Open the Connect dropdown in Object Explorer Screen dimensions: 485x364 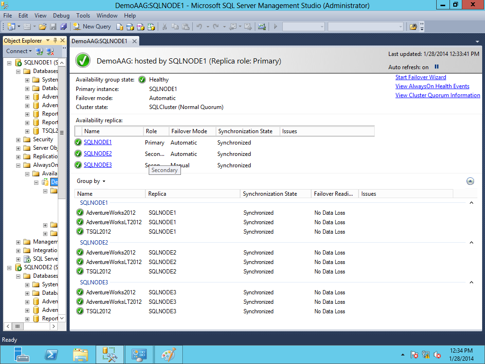pos(19,51)
